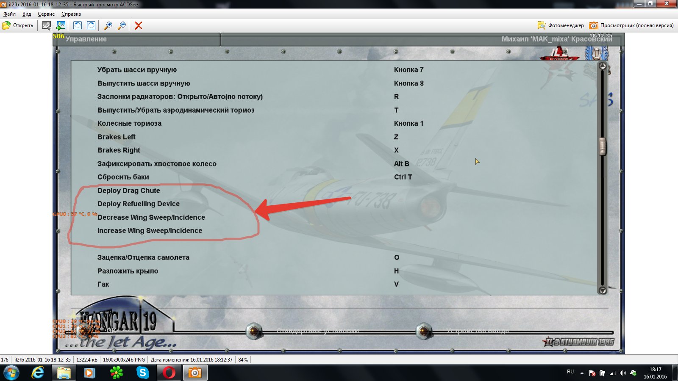Select the 'Brakes Right' control row
Image resolution: width=678 pixels, height=381 pixels.
pyautogui.click(x=119, y=150)
